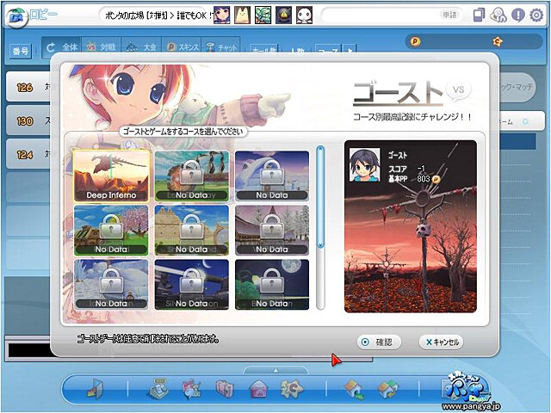Sort rooms by 番号 button
Image resolution: width=551 pixels, height=413 pixels.
pyautogui.click(x=21, y=52)
